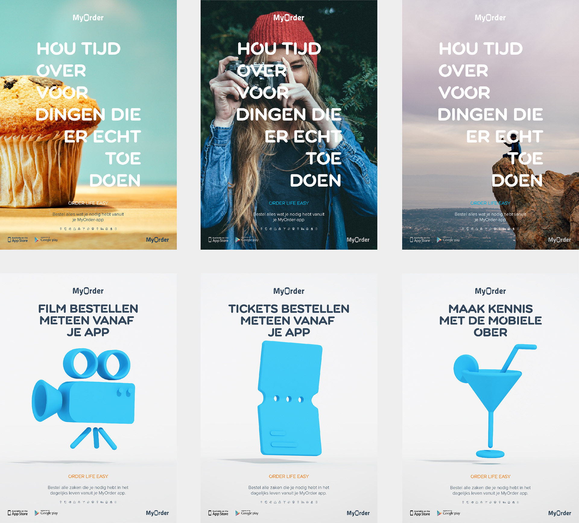Click 'TICKETS BESTELLEN' headline text

(289, 309)
